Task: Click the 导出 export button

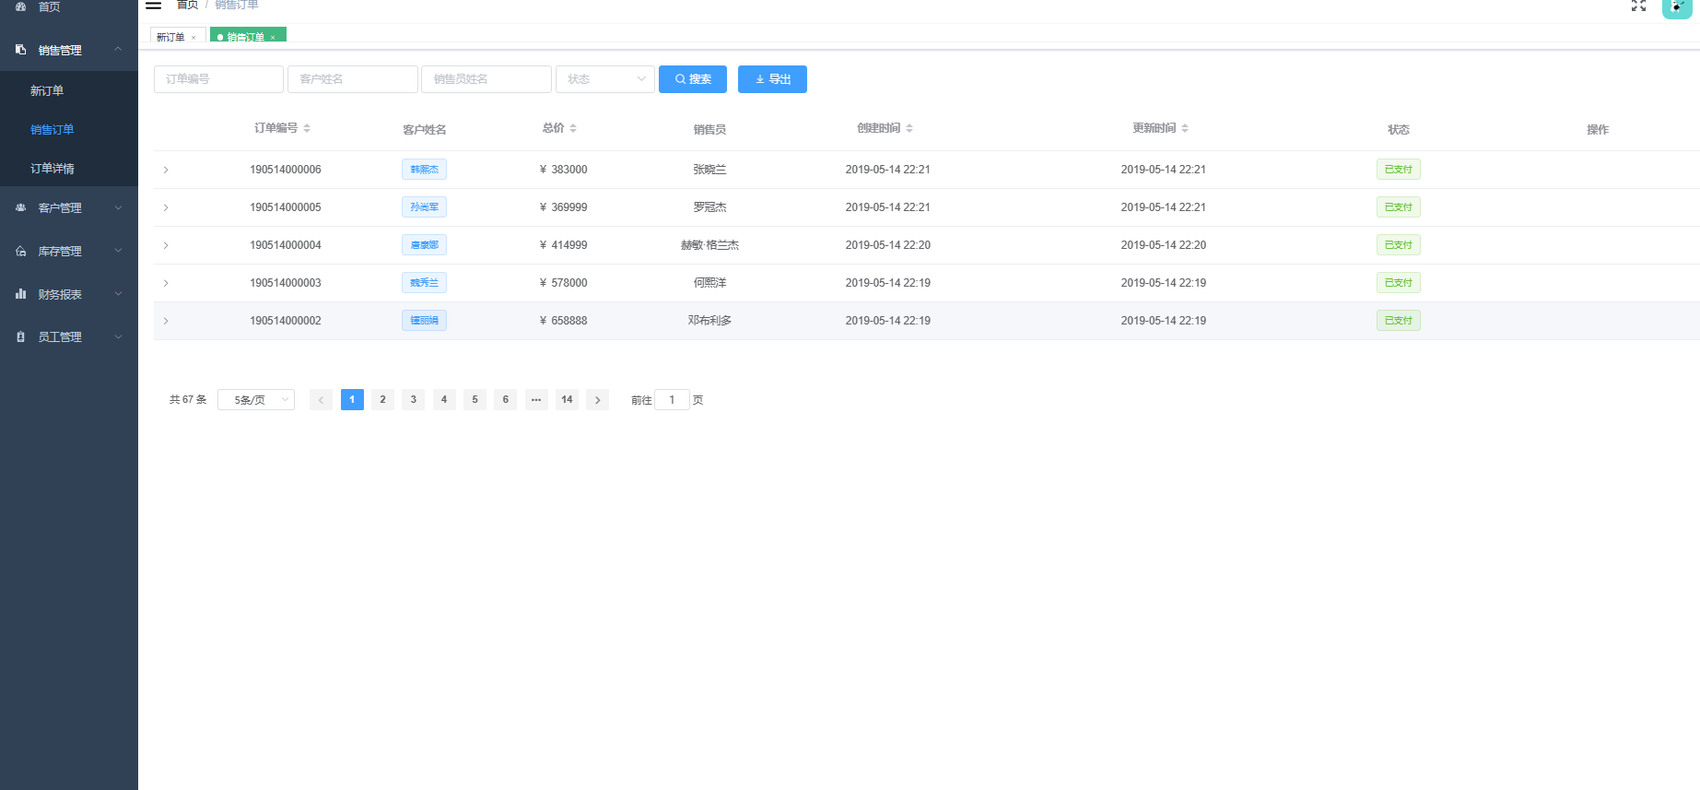Action: pos(772,79)
